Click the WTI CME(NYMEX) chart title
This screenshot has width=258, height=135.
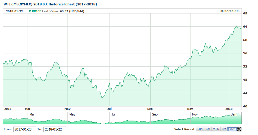tap(50, 4)
